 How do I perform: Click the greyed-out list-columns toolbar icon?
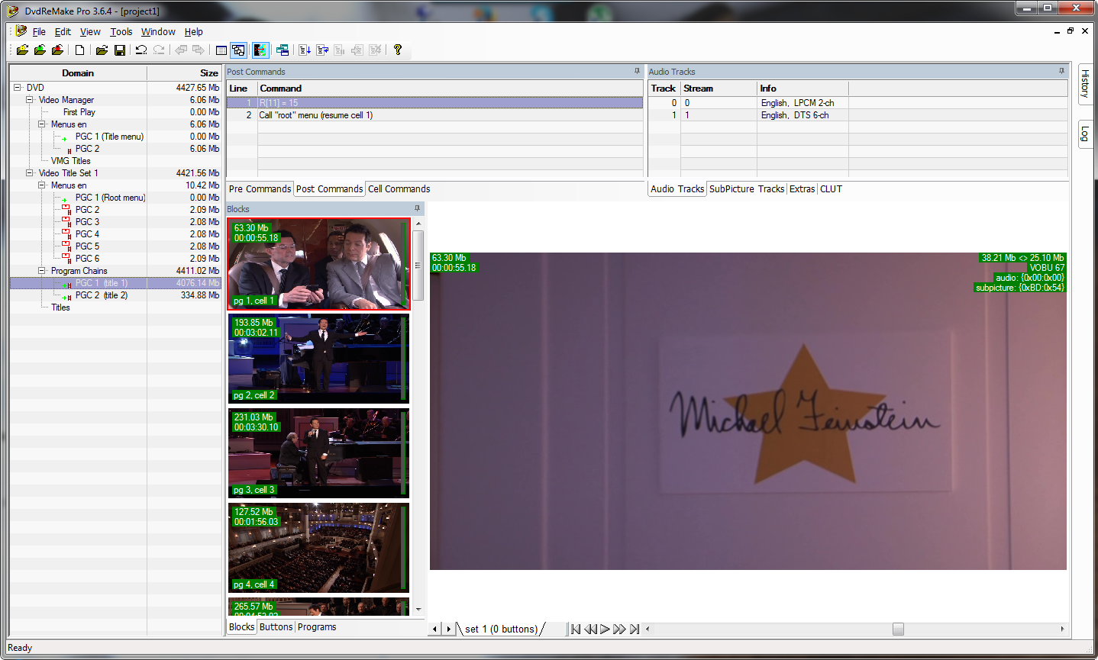pos(340,50)
